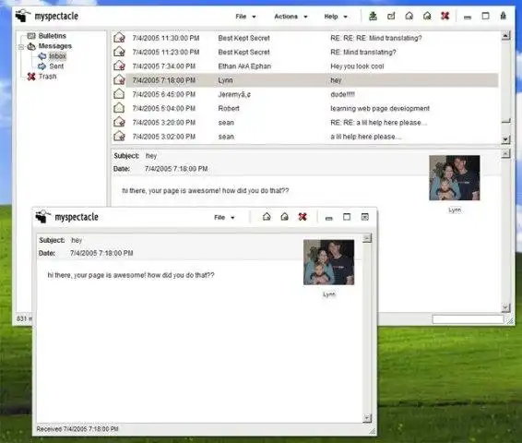Click the pencil-and-paper compose icon in main toolbar
The height and width of the screenshot is (443, 522).
[391, 16]
